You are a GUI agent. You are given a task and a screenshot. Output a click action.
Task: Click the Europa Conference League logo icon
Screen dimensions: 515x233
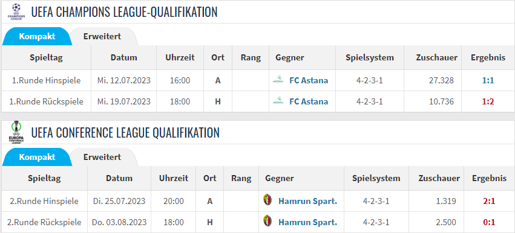coord(16,132)
